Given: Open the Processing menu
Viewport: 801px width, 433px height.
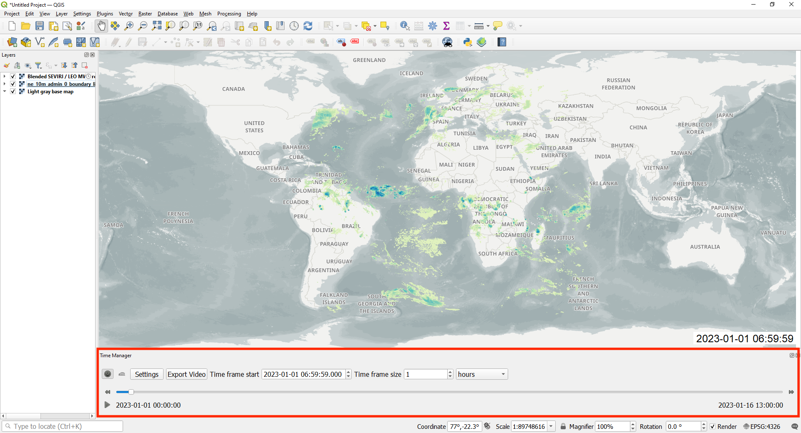Looking at the screenshot, I should pyautogui.click(x=229, y=13).
